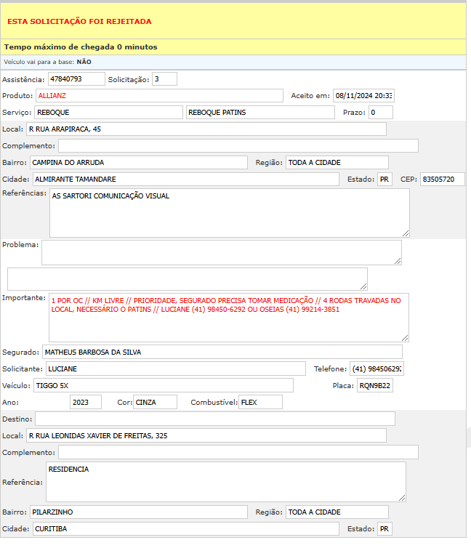Click the Solicitação number field

pos(164,78)
